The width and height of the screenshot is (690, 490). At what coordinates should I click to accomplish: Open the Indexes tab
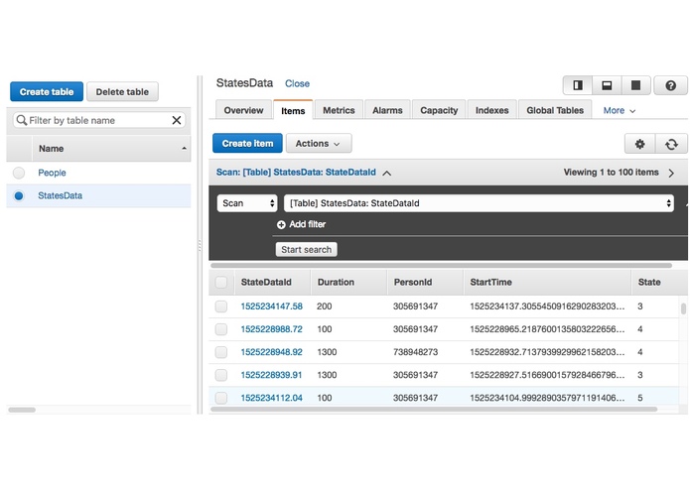click(x=492, y=110)
